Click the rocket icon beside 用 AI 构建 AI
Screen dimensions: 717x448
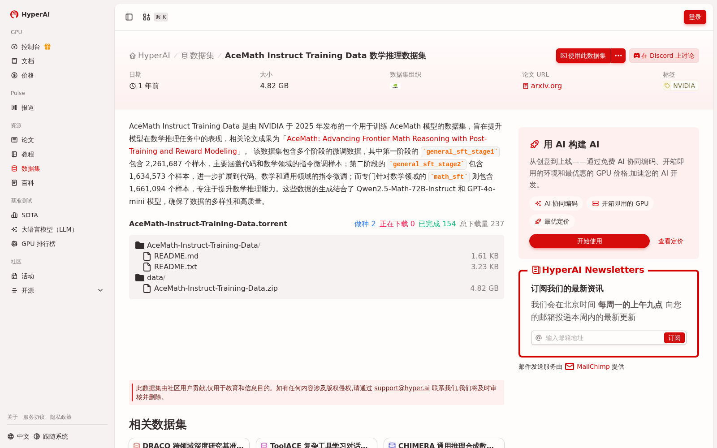(x=534, y=144)
